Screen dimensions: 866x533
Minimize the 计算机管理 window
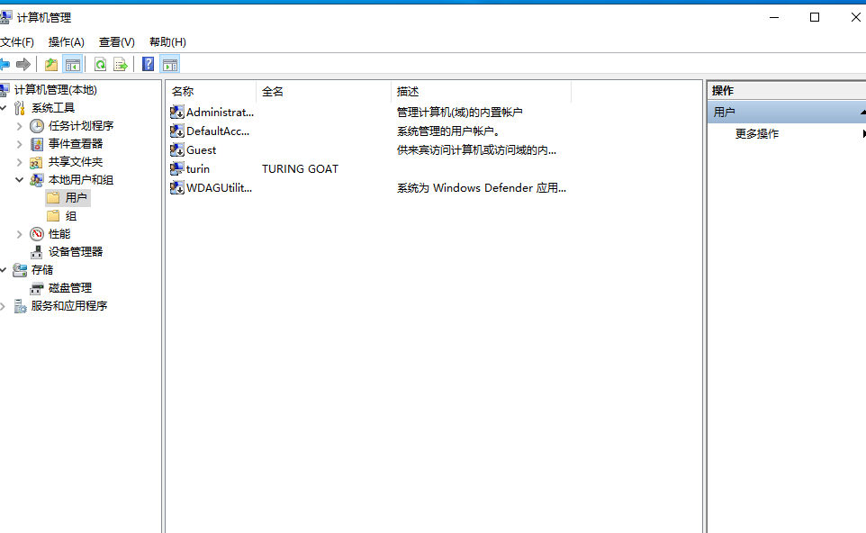(774, 18)
